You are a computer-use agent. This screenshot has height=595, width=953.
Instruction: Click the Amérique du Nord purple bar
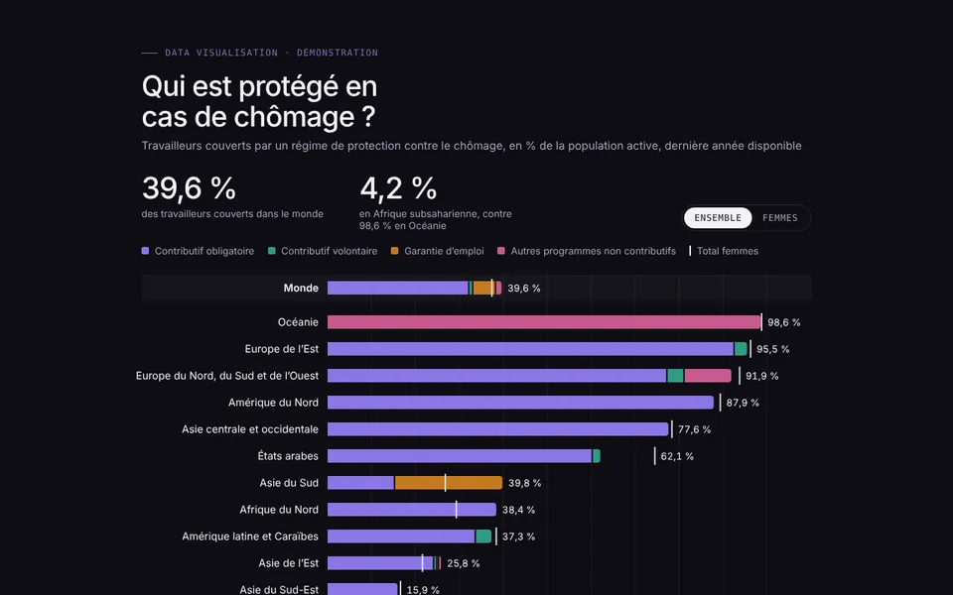point(521,402)
